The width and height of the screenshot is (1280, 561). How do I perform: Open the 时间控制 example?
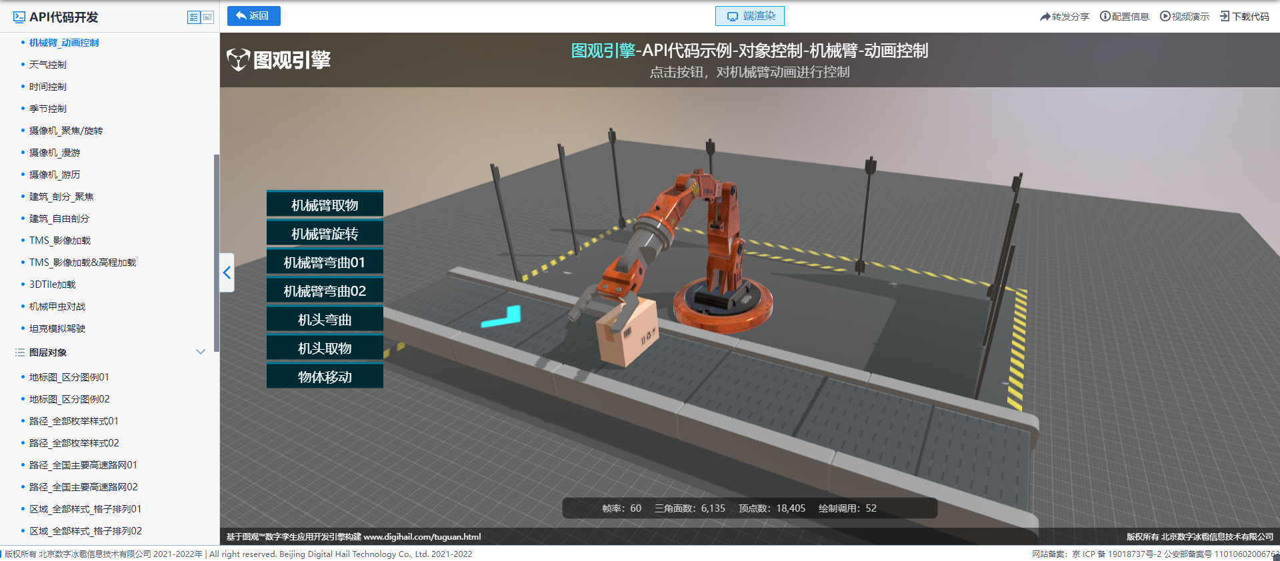point(48,87)
